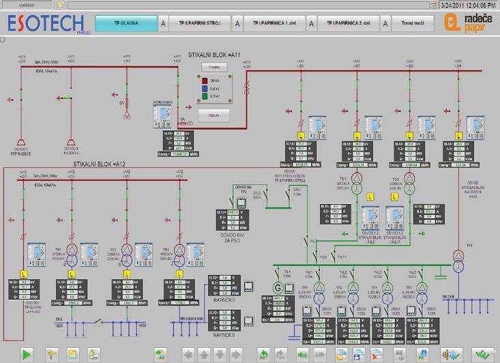Click the A button left of Trend moči
Viewport: 500px width, 363px height.
click(385, 24)
